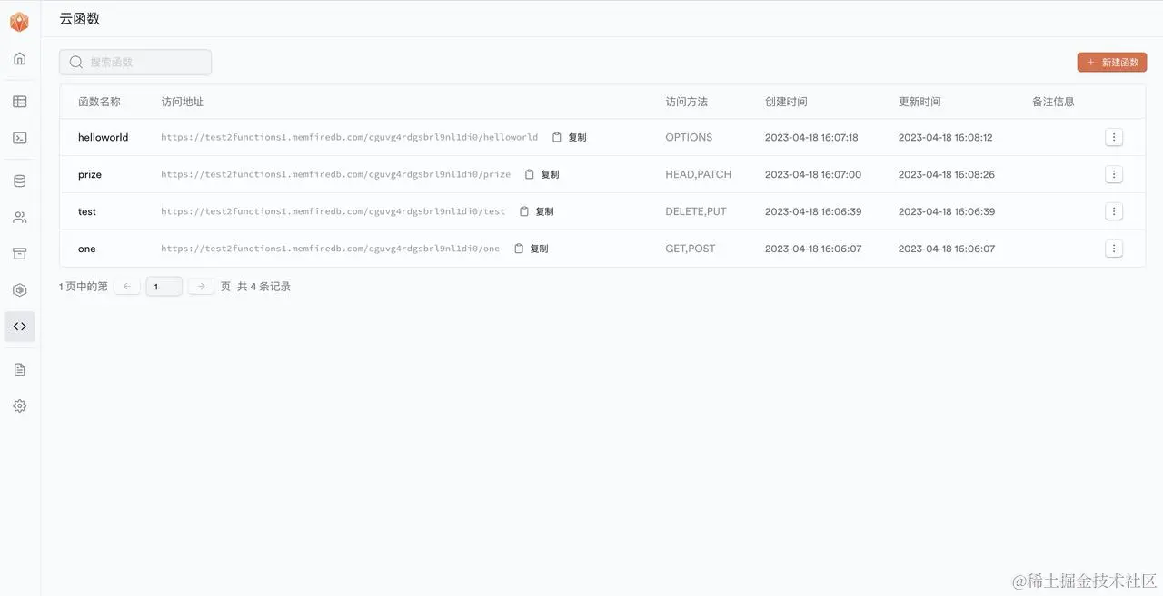Open the logs document icon in sidebar
The image size is (1163, 596).
pyautogui.click(x=19, y=369)
